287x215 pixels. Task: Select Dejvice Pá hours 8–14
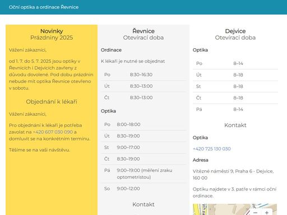click(x=238, y=109)
